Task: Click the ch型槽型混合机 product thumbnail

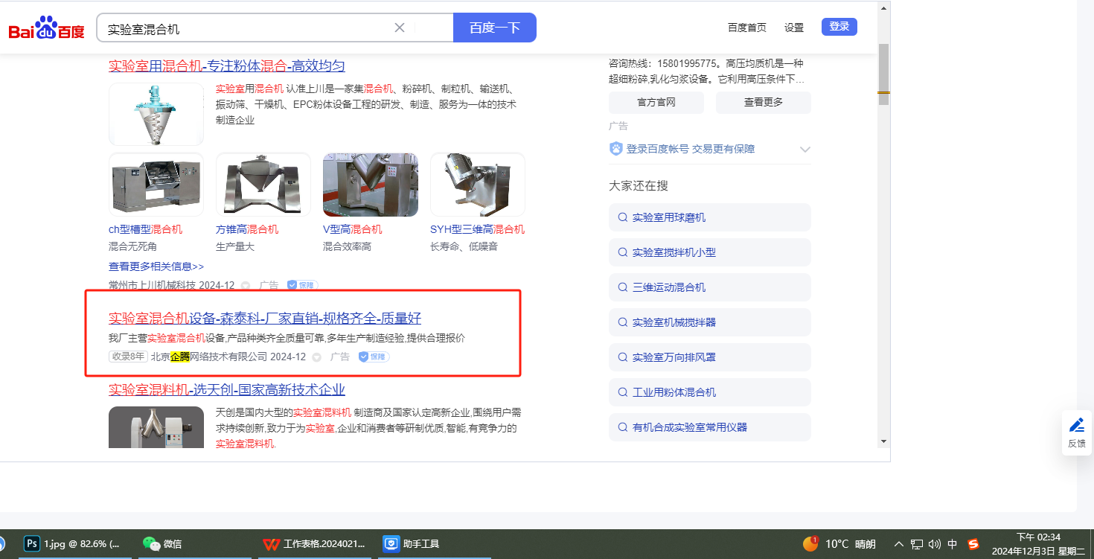Action: pyautogui.click(x=156, y=185)
